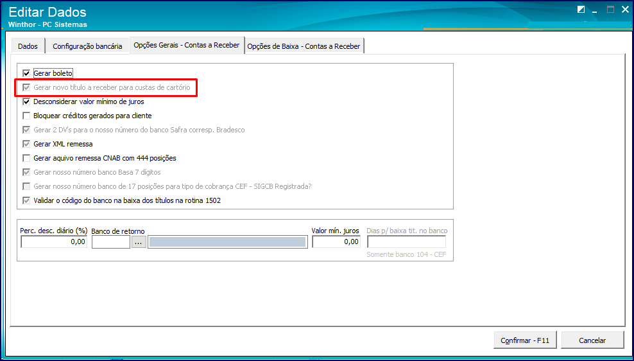The image size is (634, 361).
Task: Open the Banco de retorno lookup button
Action: 139,242
